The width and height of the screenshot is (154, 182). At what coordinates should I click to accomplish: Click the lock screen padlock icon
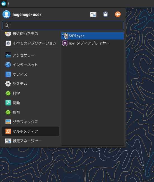(x=106, y=14)
